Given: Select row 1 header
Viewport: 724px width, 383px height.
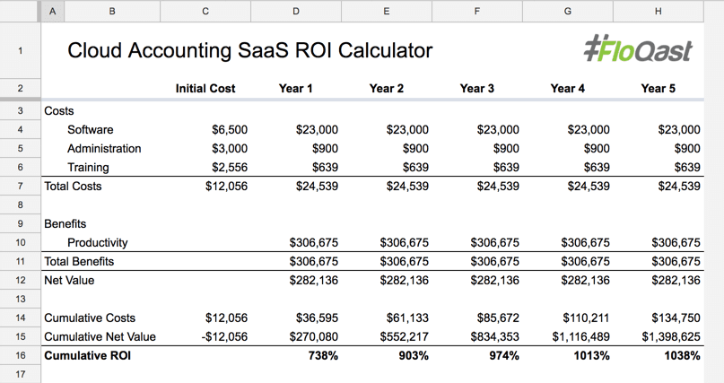Looking at the screenshot, I should pos(21,51).
